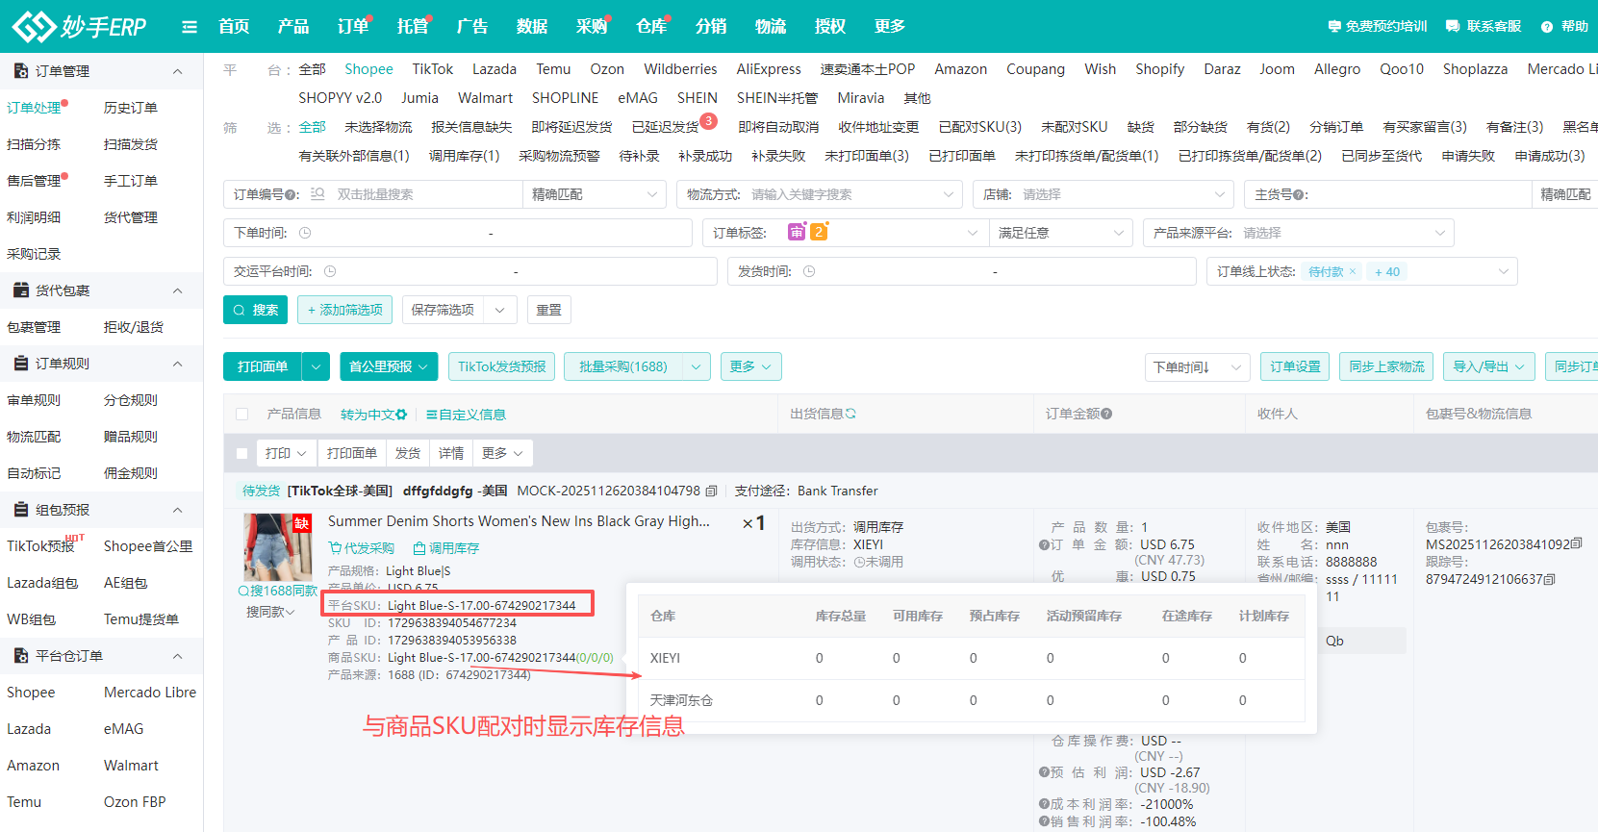Open the 采购 top menu
This screenshot has height=832, width=1598.
coord(592,26)
